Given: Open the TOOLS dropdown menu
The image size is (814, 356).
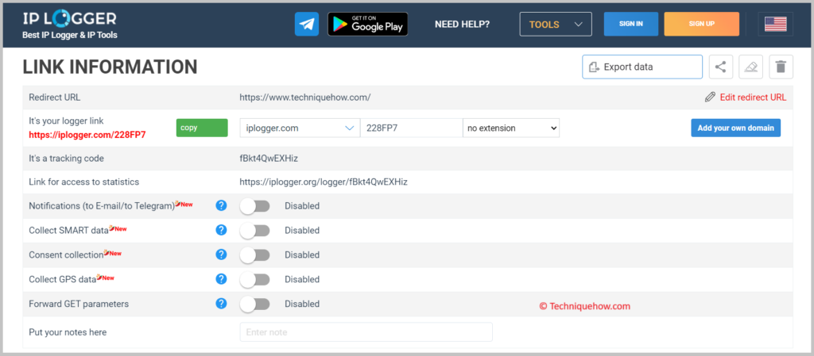Looking at the screenshot, I should click(556, 25).
